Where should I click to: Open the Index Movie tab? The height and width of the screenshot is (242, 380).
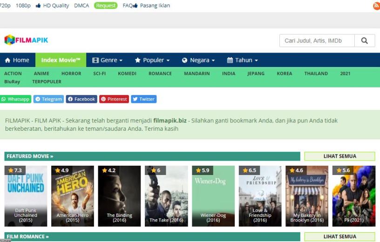coord(61,60)
